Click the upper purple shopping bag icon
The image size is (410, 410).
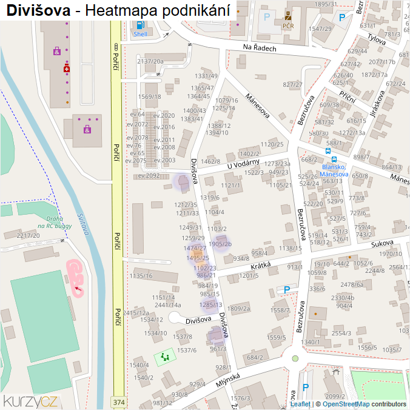coord(57,51)
